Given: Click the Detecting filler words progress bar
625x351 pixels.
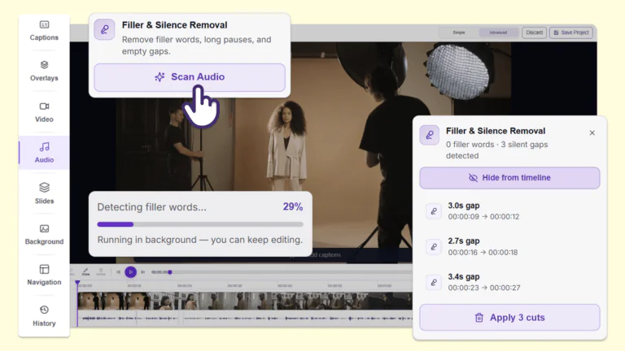Looking at the screenshot, I should (x=200, y=224).
